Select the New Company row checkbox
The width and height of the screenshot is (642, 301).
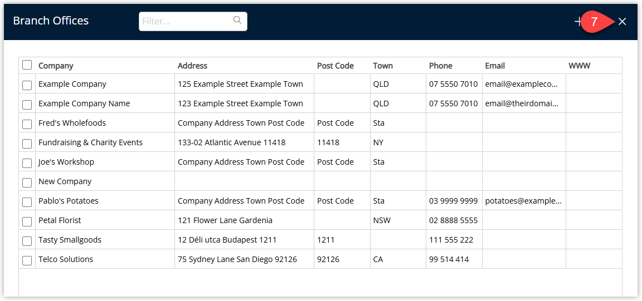[x=27, y=182]
